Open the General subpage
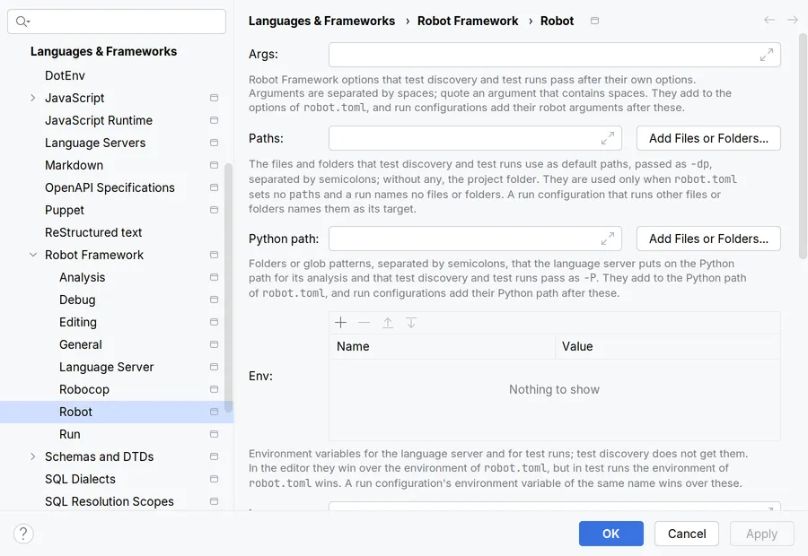The height and width of the screenshot is (556, 808). [81, 344]
